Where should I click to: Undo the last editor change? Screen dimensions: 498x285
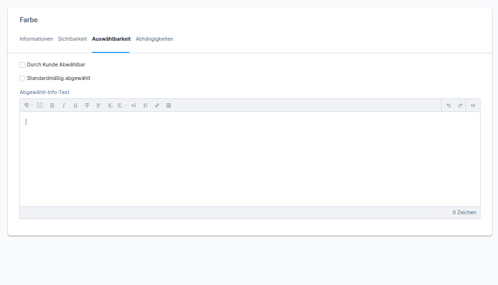[x=448, y=106]
